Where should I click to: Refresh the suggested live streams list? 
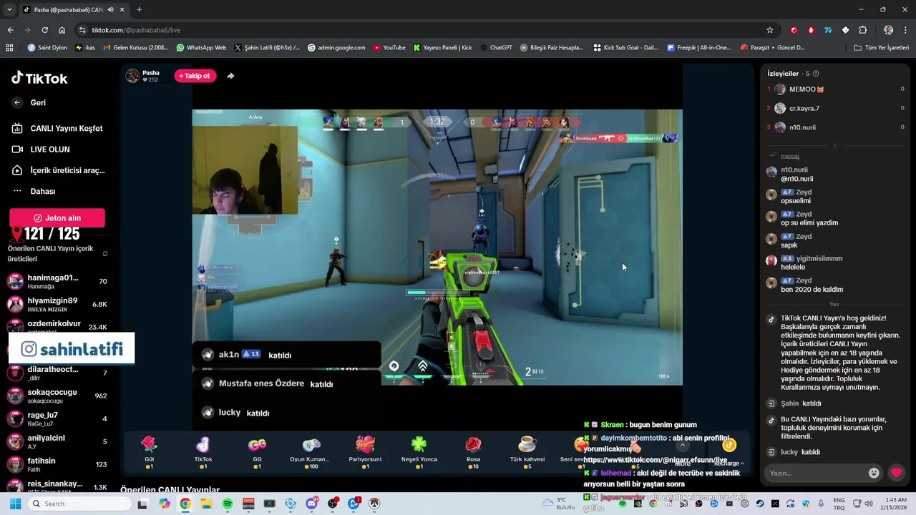(105, 253)
